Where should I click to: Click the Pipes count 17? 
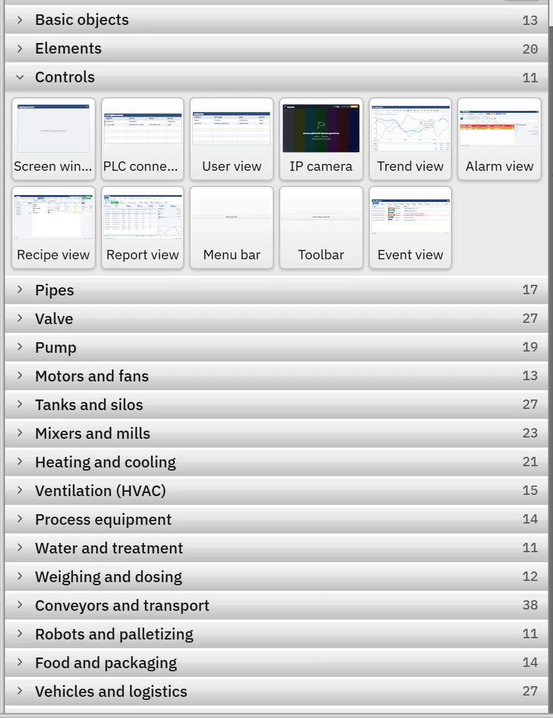(530, 290)
